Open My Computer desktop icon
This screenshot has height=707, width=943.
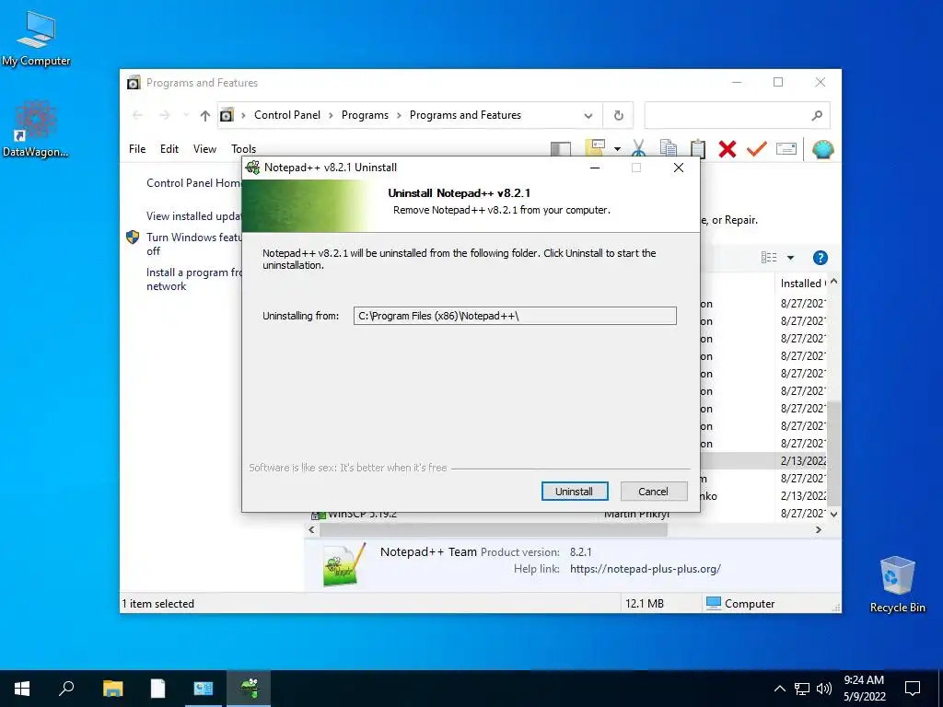click(36, 39)
